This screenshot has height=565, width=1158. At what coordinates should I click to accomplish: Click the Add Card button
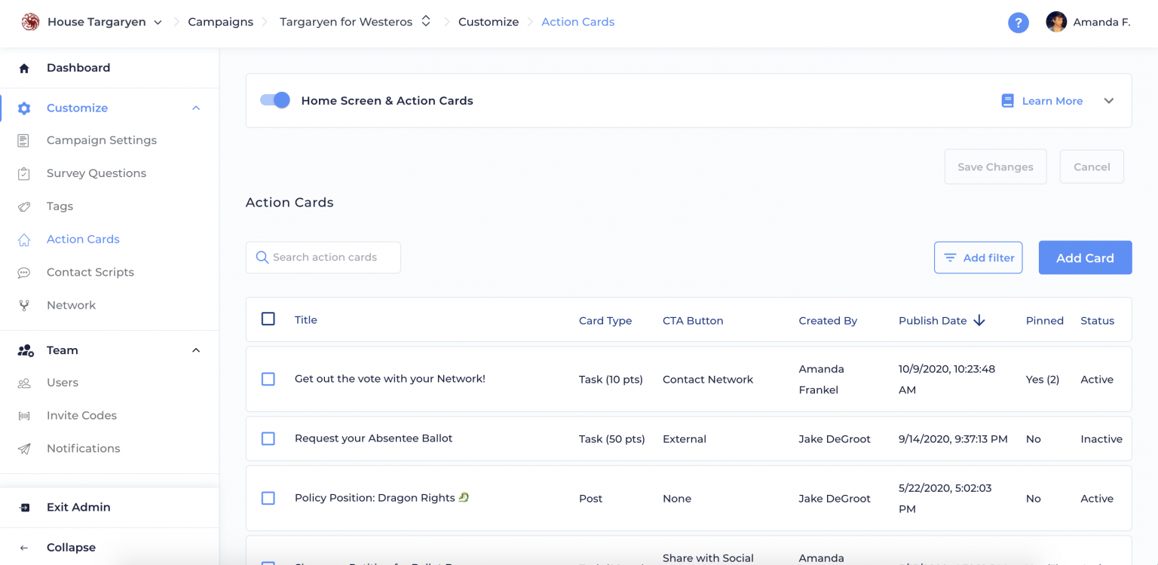tap(1085, 258)
